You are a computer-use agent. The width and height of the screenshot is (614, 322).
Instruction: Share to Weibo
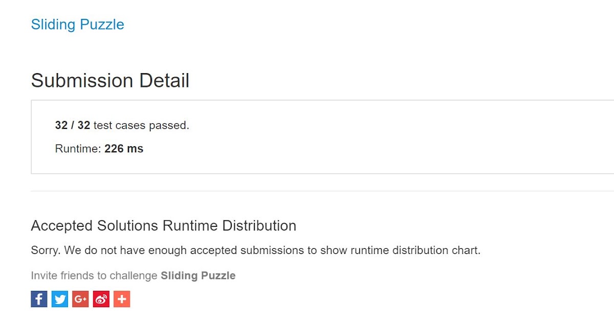coord(101,299)
